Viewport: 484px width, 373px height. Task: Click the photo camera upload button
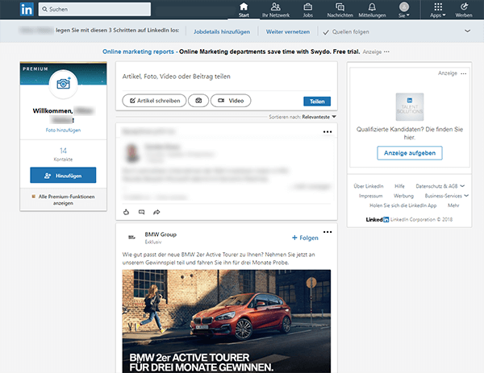[198, 101]
